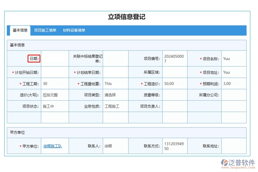Open the 业务性质 dropdown showing 工程施工

coord(116,106)
